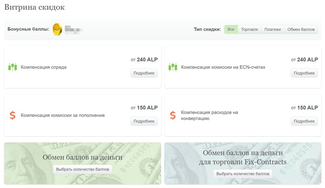
Task: Click the Бонусные баллы label
Action: pyautogui.click(x=29, y=29)
